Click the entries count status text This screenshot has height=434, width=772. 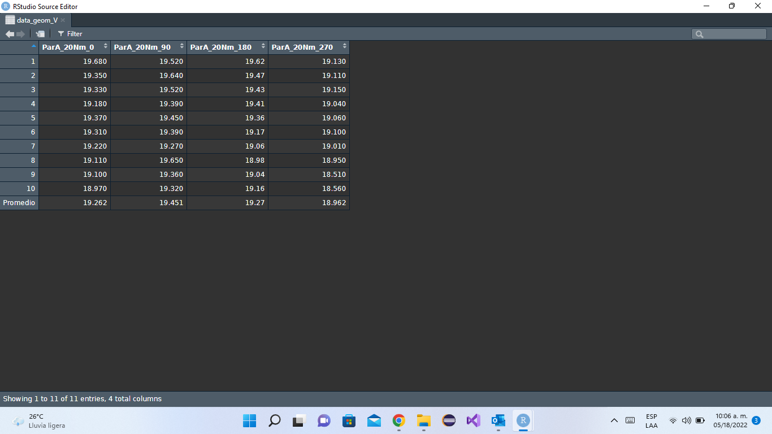83,399
